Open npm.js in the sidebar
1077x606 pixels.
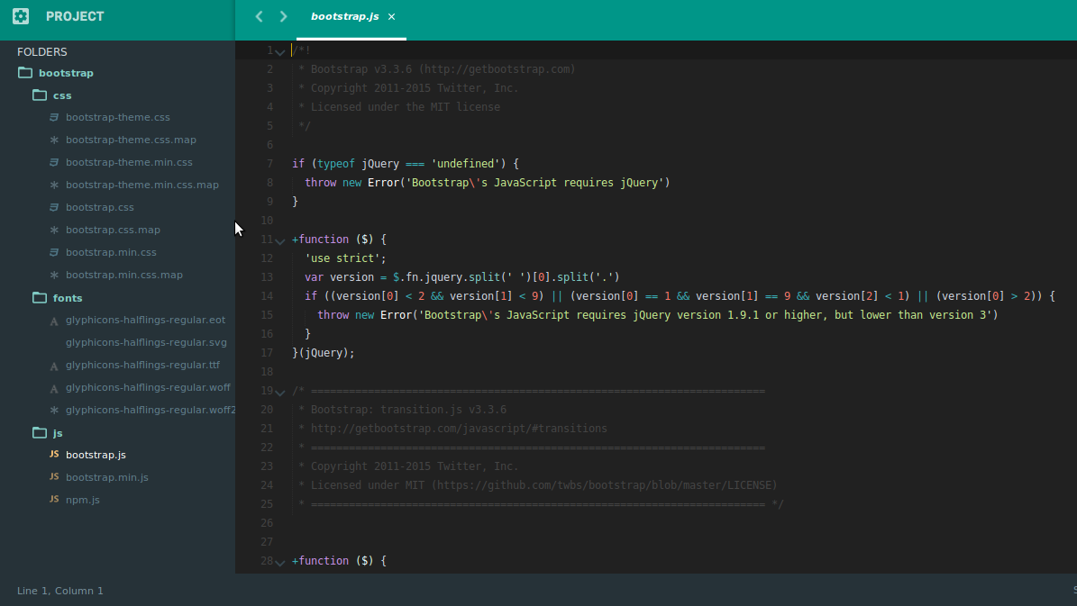coord(82,501)
